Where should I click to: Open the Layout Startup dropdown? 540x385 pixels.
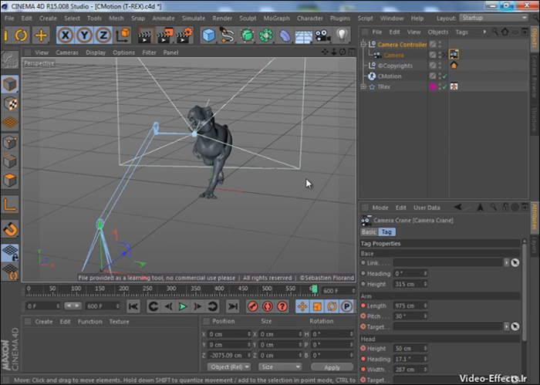click(x=494, y=18)
